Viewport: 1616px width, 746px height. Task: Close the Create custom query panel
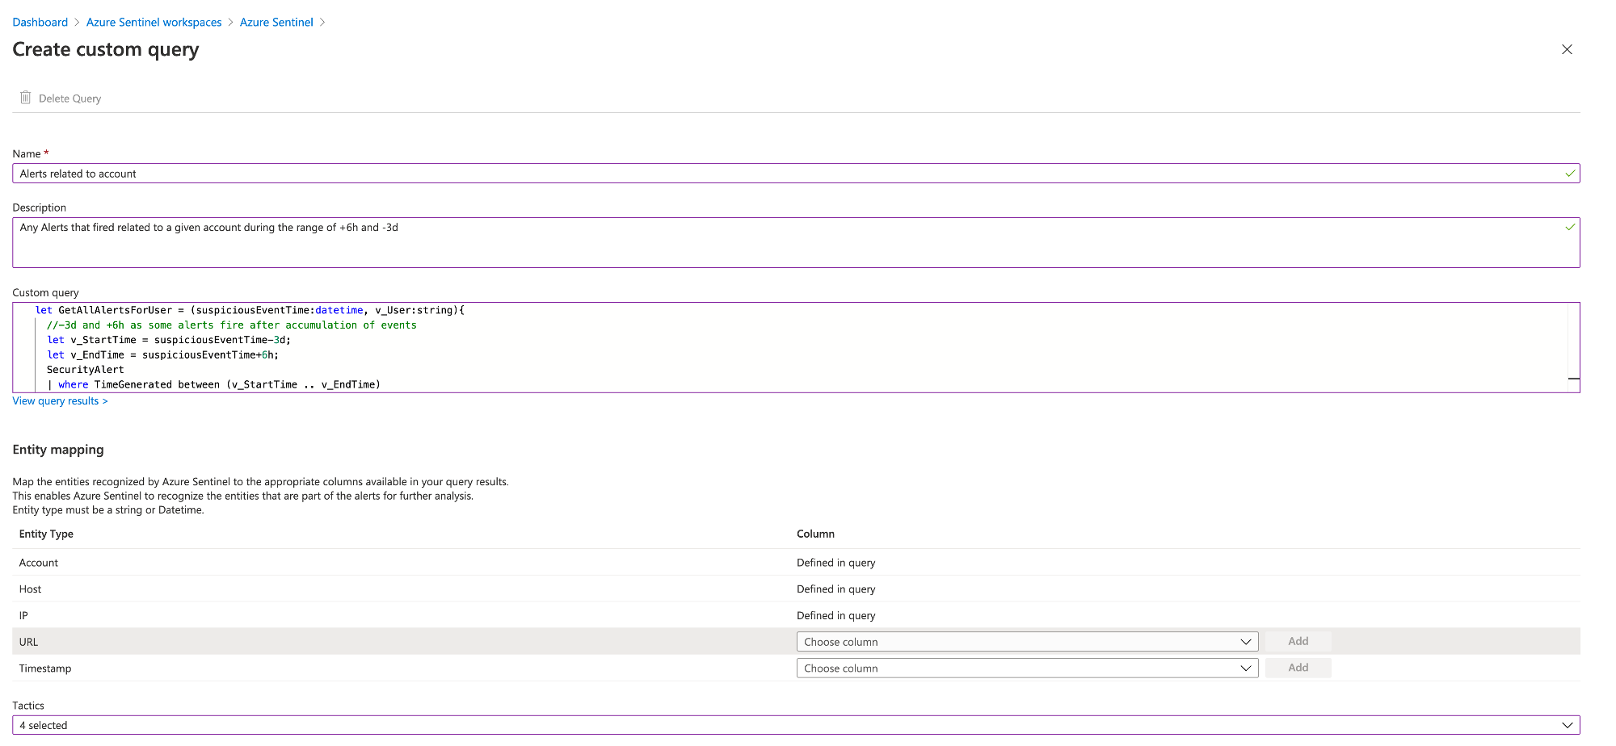1567,49
